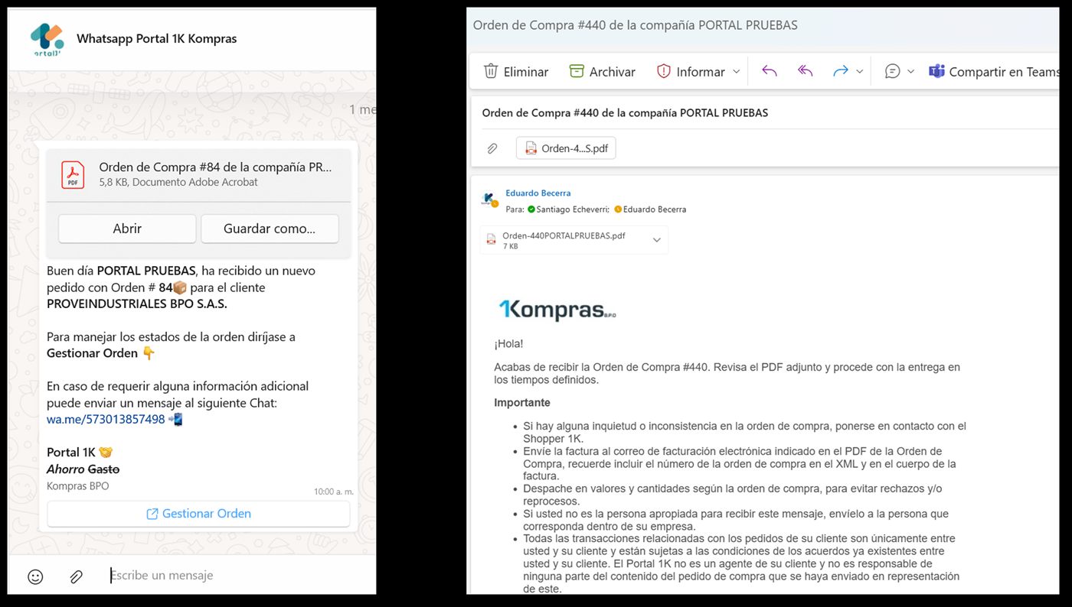Click the Eliminar trash icon in email toolbar
Viewport: 1072px width, 607px height.
click(x=491, y=71)
